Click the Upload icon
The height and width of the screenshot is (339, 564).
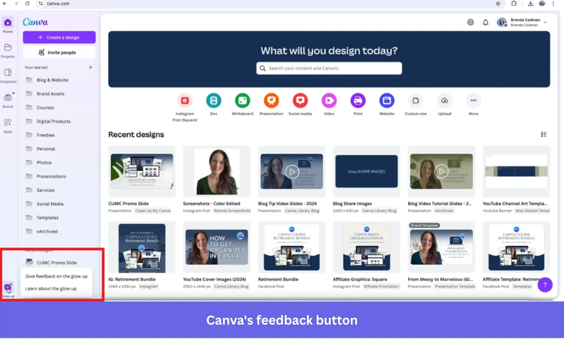point(445,100)
